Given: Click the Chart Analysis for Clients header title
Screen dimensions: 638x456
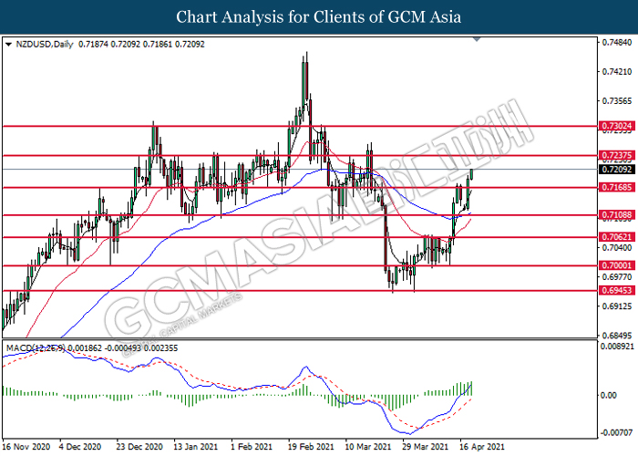Looking at the screenshot, I should (319, 17).
